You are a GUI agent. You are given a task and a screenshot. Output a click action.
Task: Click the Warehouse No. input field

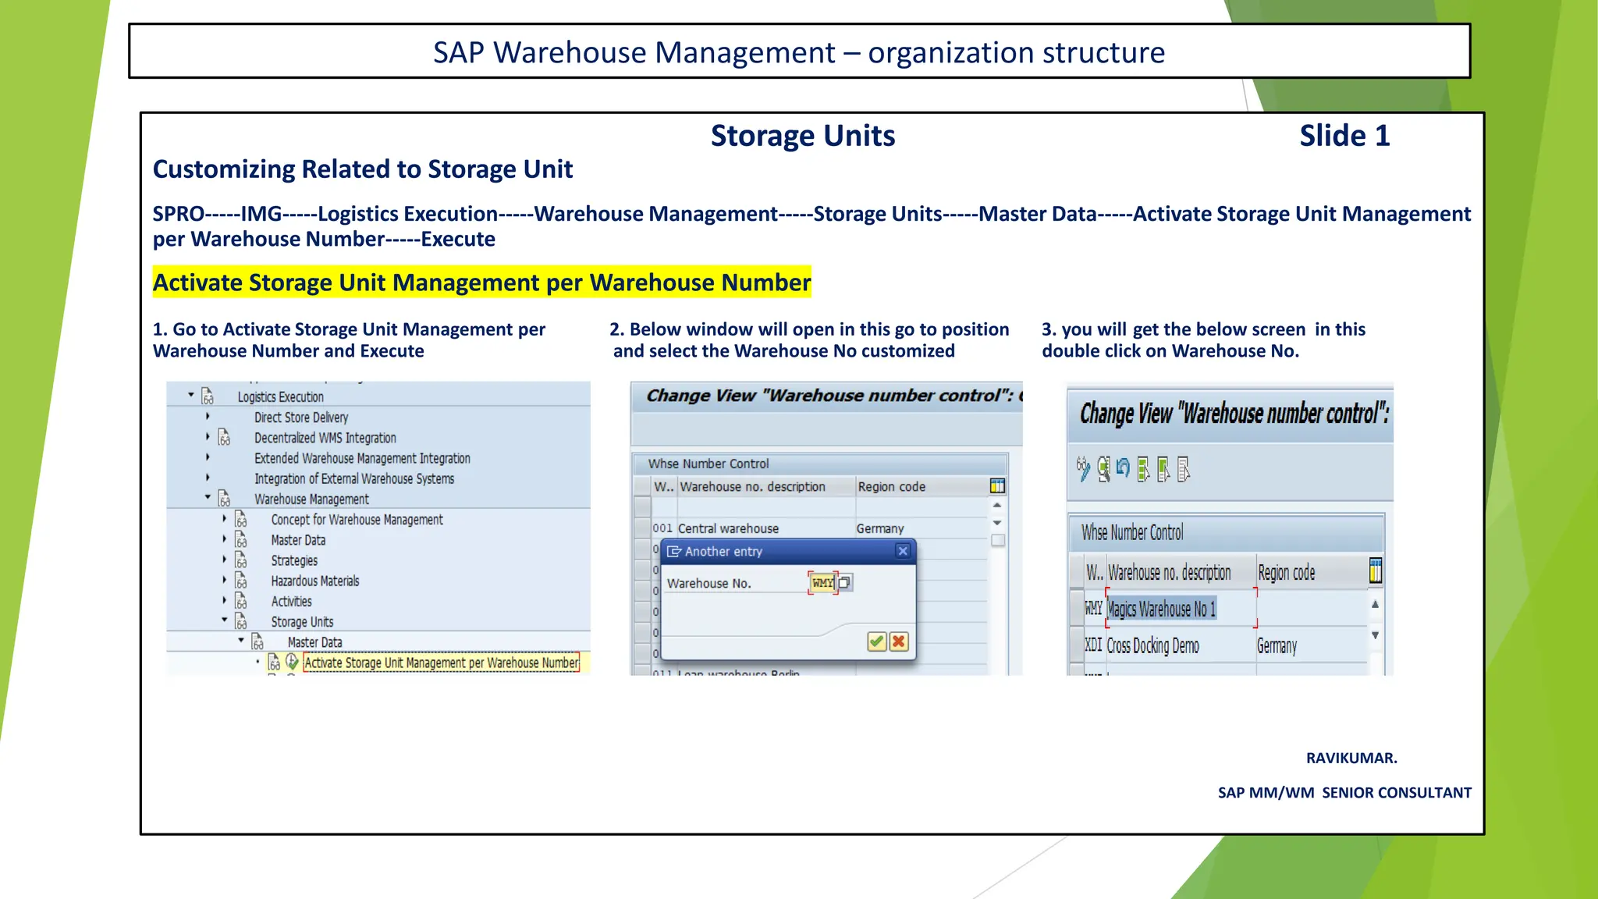pyautogui.click(x=822, y=583)
